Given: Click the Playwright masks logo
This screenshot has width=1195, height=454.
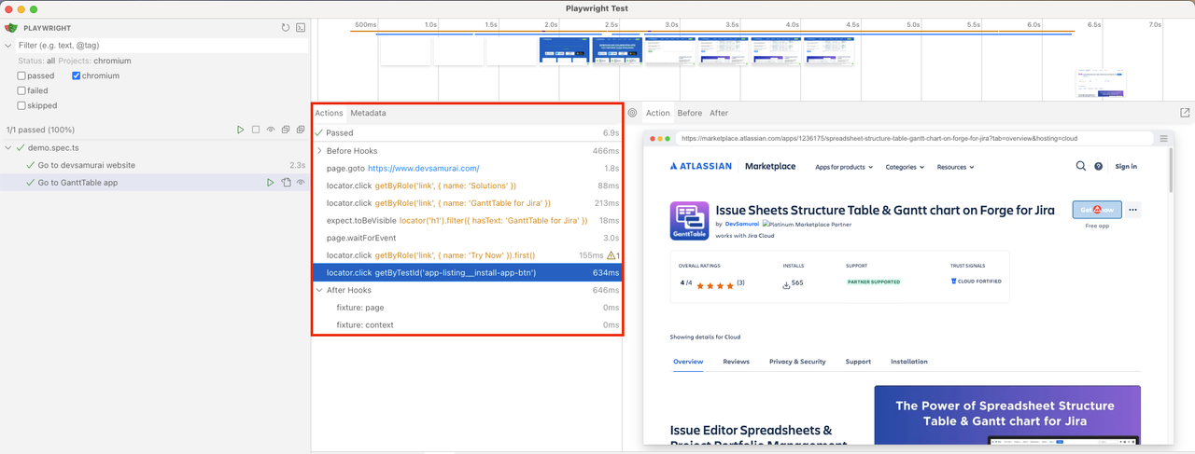Looking at the screenshot, I should [11, 28].
